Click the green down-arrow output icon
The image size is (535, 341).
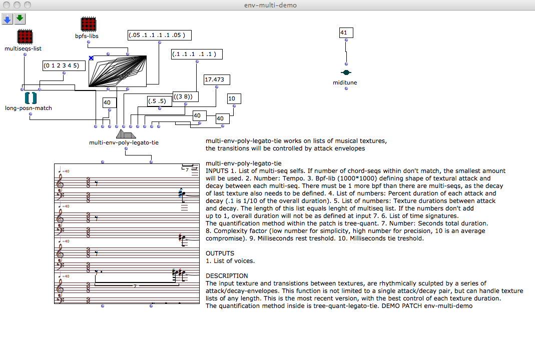click(x=20, y=19)
